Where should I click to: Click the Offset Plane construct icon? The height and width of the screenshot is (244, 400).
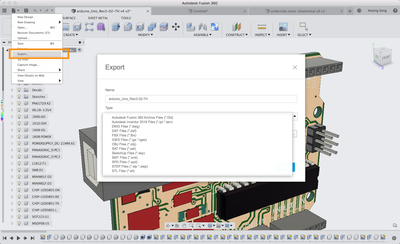tap(236, 27)
